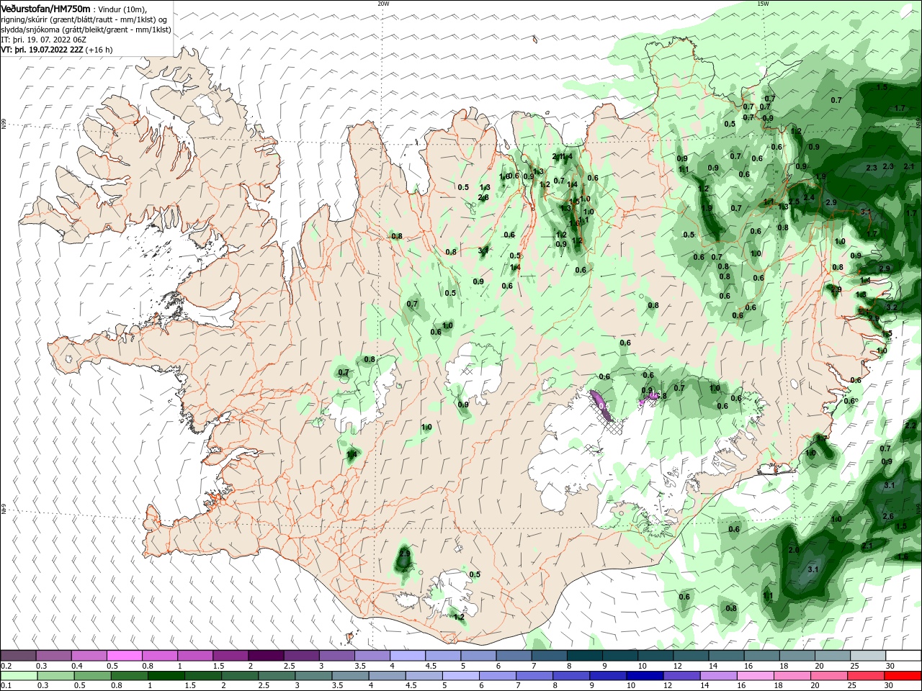The height and width of the screenshot is (691, 922).
Task: Choose the bright pink 0.5 snow legend swatch
Action: (125, 655)
